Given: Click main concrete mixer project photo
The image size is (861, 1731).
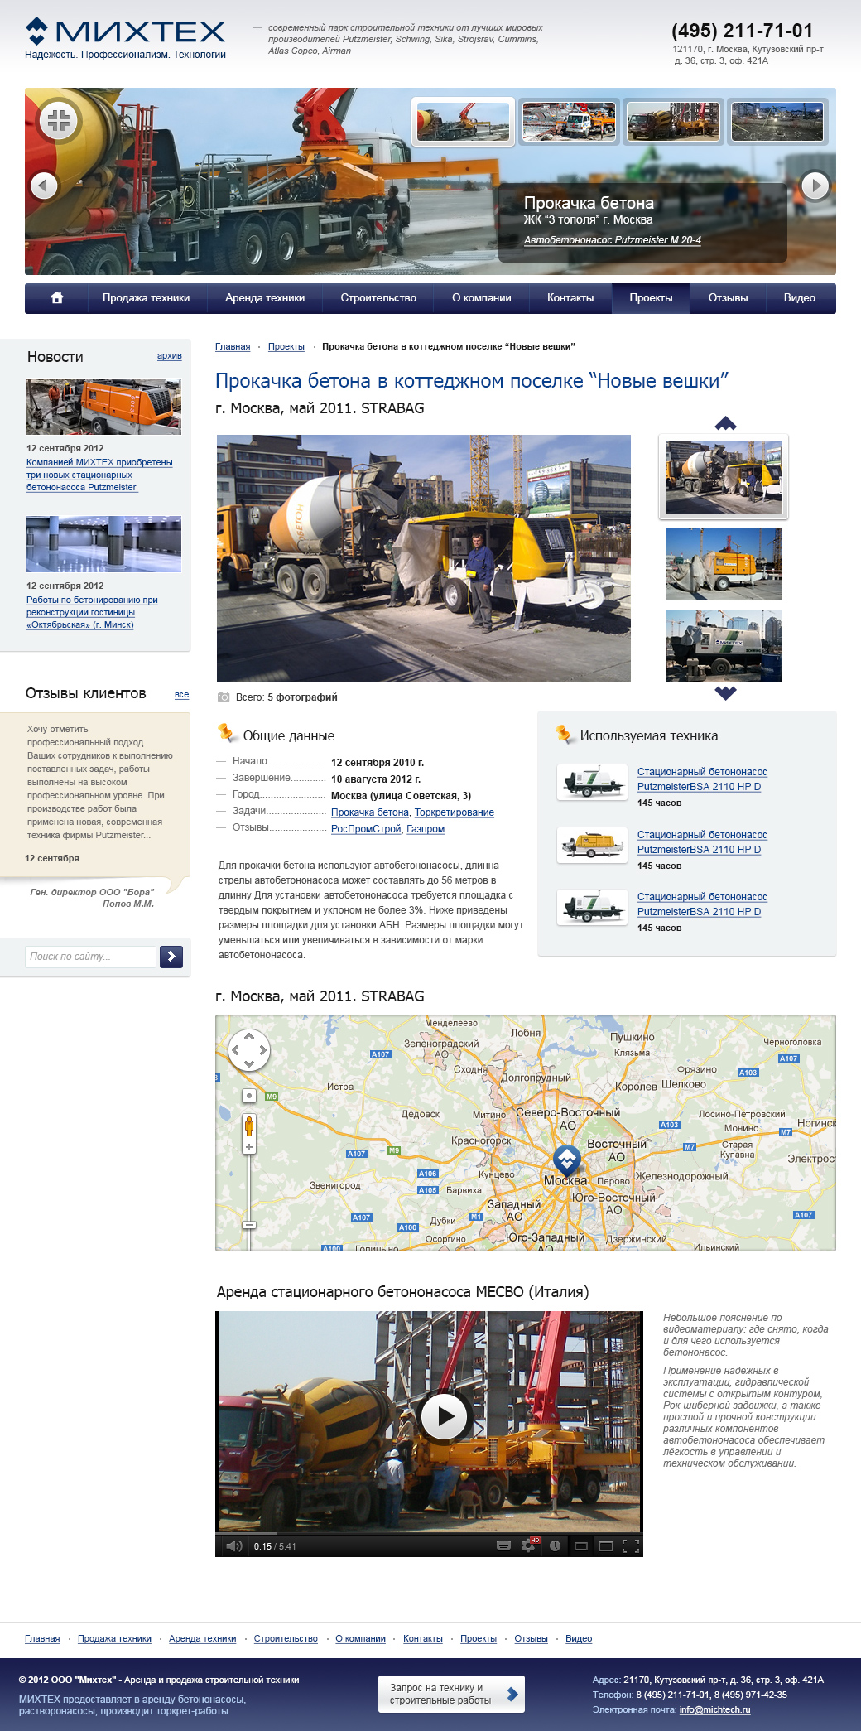Looking at the screenshot, I should 424,558.
